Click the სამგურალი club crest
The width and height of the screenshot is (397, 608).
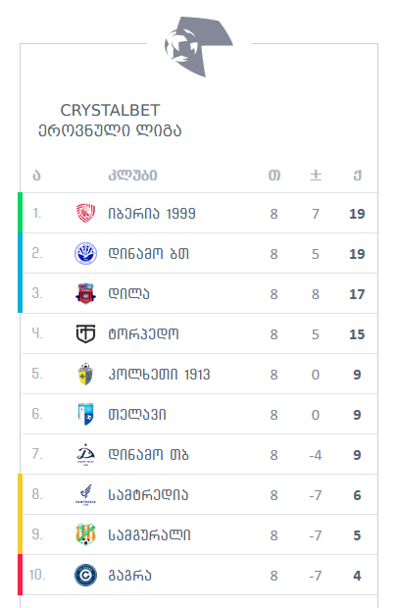pyautogui.click(x=85, y=534)
